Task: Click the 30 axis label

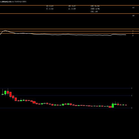Action: (x=133, y=16)
